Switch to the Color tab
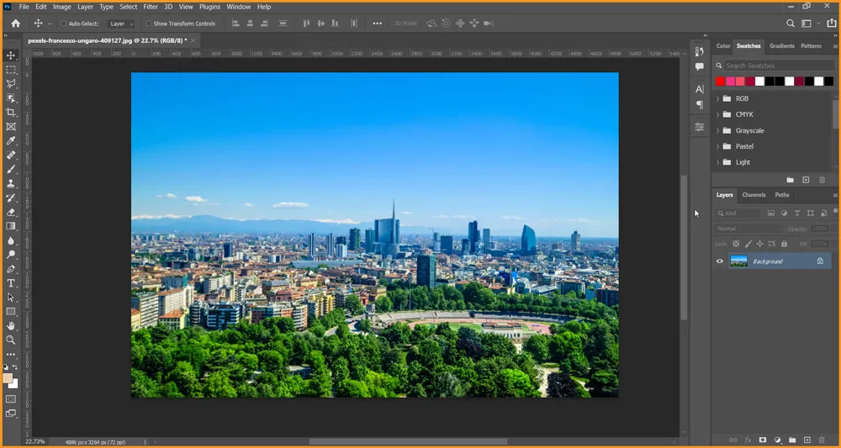The image size is (841, 448). click(x=723, y=46)
